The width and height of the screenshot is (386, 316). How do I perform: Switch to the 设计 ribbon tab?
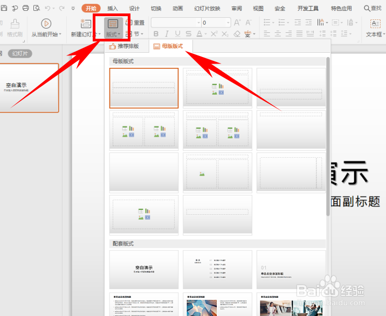tap(134, 9)
